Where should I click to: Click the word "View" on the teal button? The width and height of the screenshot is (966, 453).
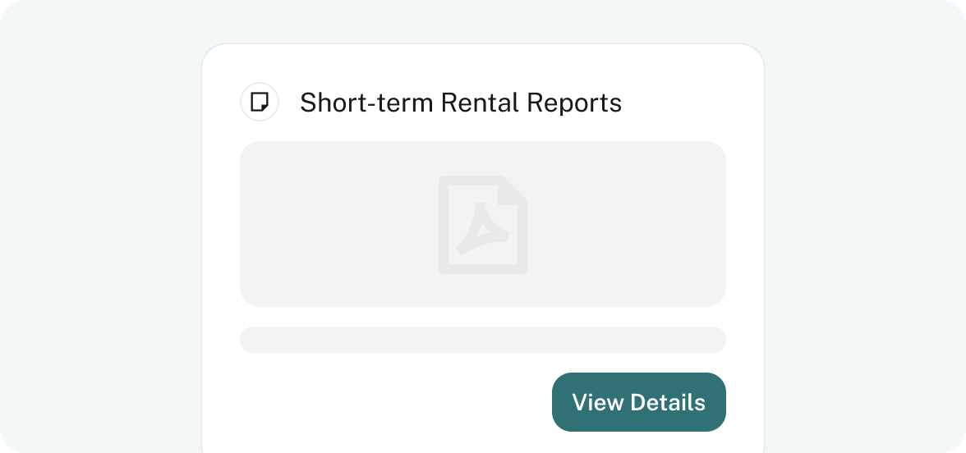tap(598, 402)
